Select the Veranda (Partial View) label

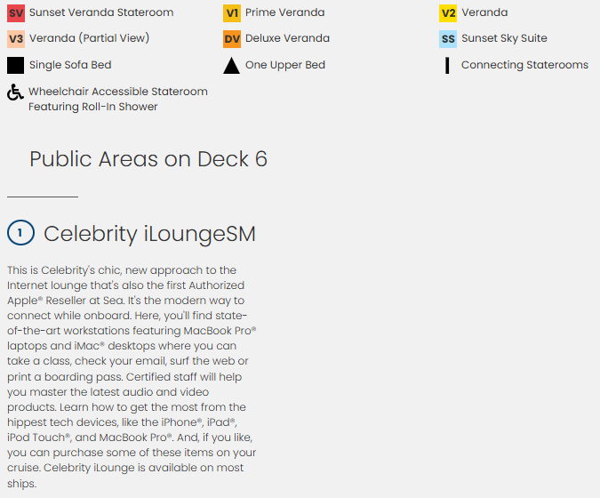click(x=89, y=39)
